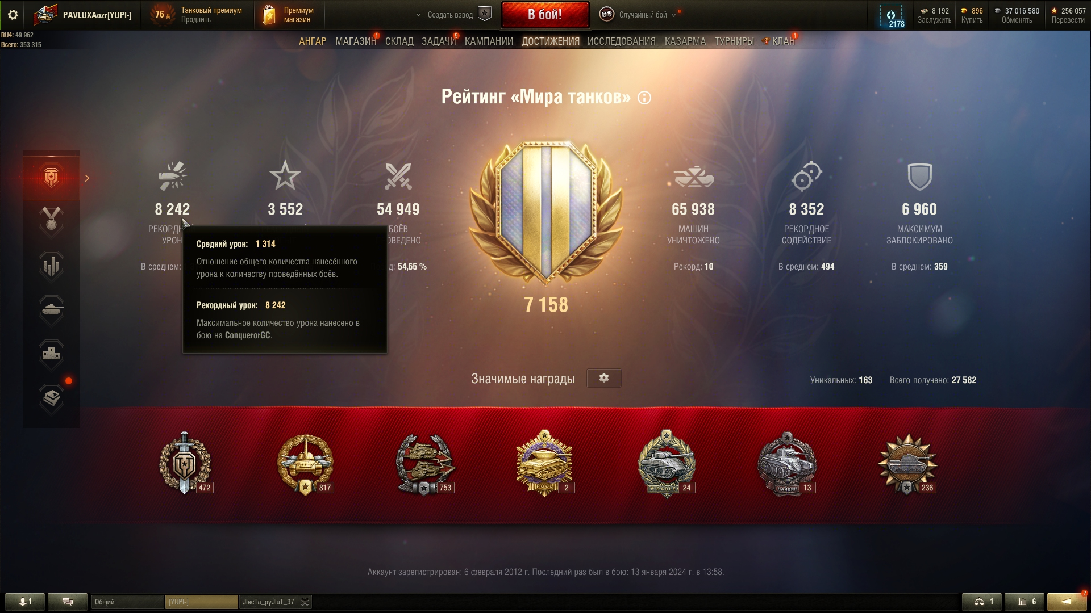Screen dimensions: 1091x613
Task: Open the stronghold sidebar icon
Action: pyautogui.click(x=51, y=354)
